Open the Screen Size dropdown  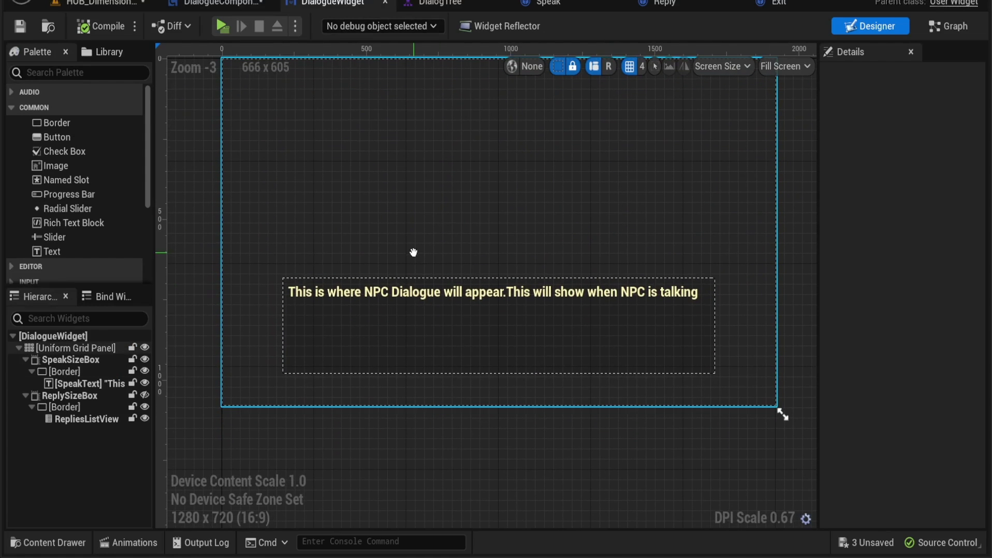(722, 66)
